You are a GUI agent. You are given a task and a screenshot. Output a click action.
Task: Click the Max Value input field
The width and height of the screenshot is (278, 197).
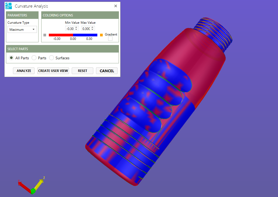click(x=86, y=29)
